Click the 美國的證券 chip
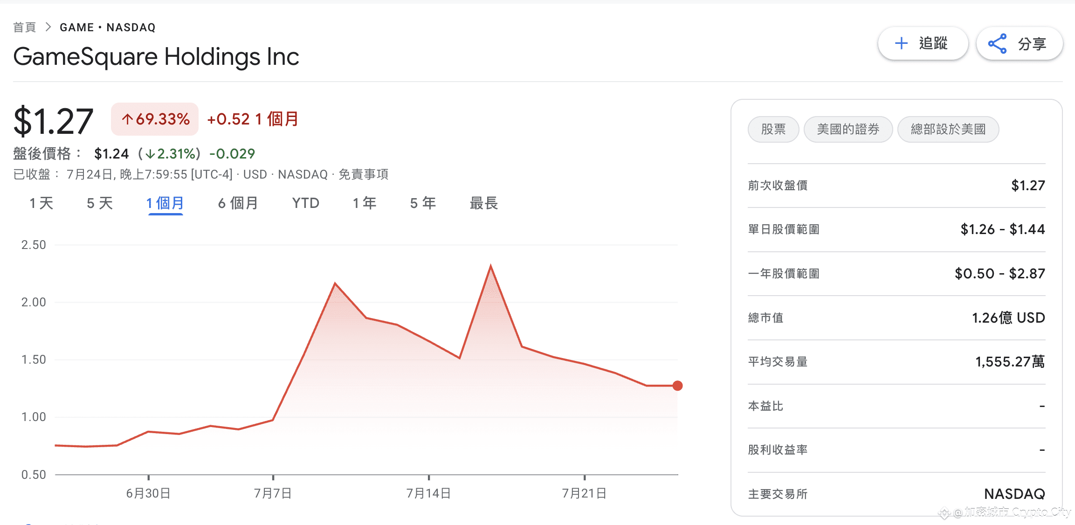 [x=848, y=129]
